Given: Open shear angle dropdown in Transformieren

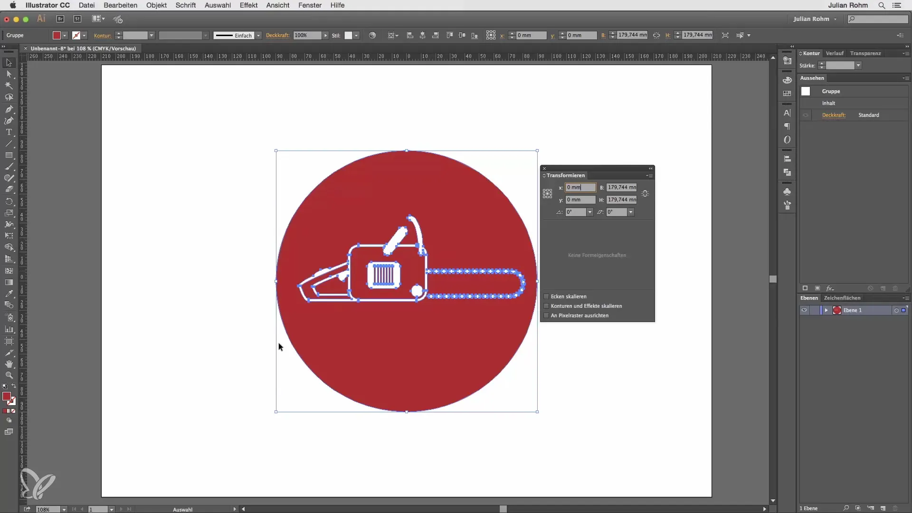Looking at the screenshot, I should click(631, 212).
